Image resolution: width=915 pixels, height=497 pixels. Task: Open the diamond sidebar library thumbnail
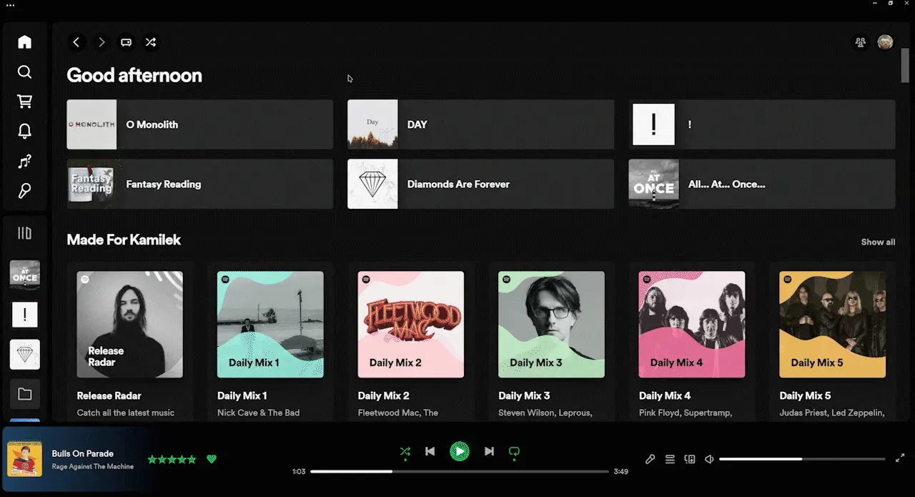point(25,354)
